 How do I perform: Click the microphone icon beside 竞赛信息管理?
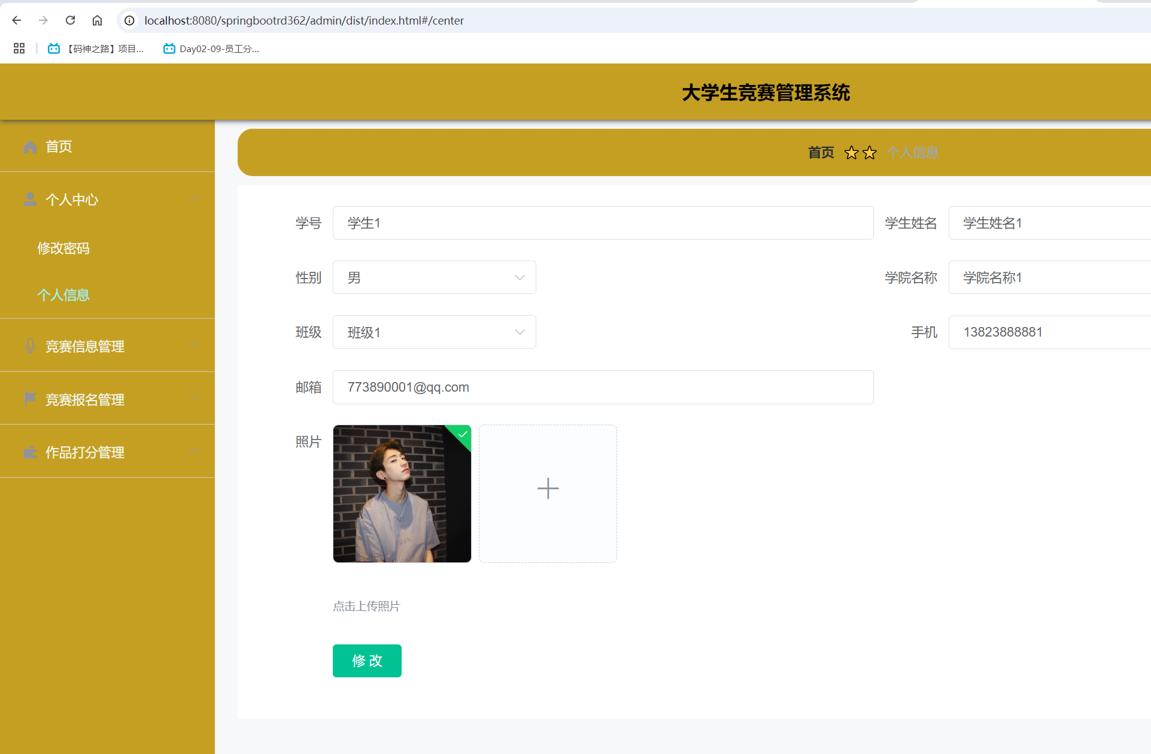click(30, 346)
